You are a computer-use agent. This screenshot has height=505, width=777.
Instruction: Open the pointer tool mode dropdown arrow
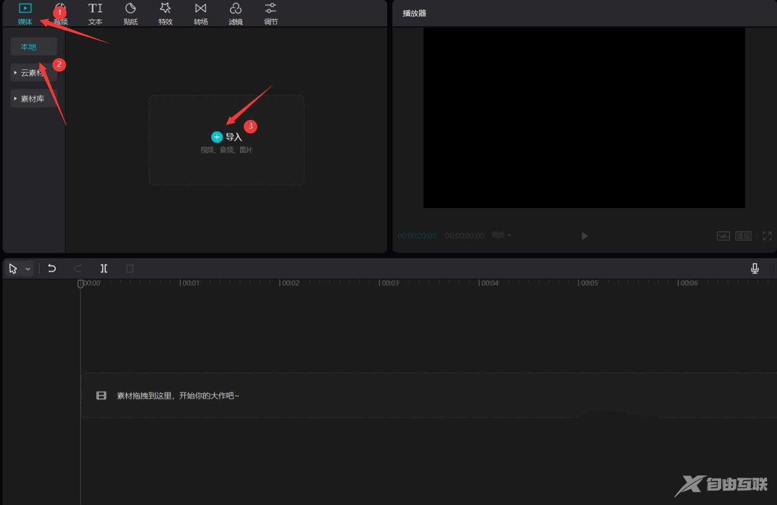coord(28,269)
